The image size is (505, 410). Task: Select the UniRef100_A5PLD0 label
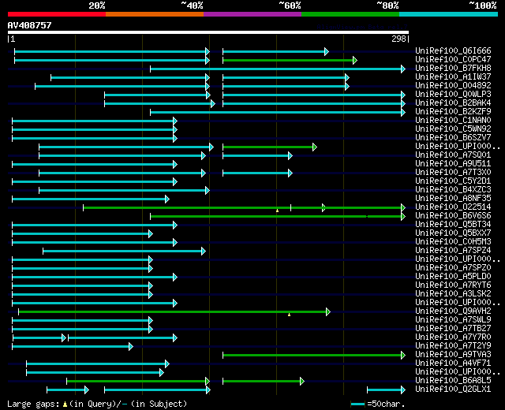pyautogui.click(x=453, y=277)
